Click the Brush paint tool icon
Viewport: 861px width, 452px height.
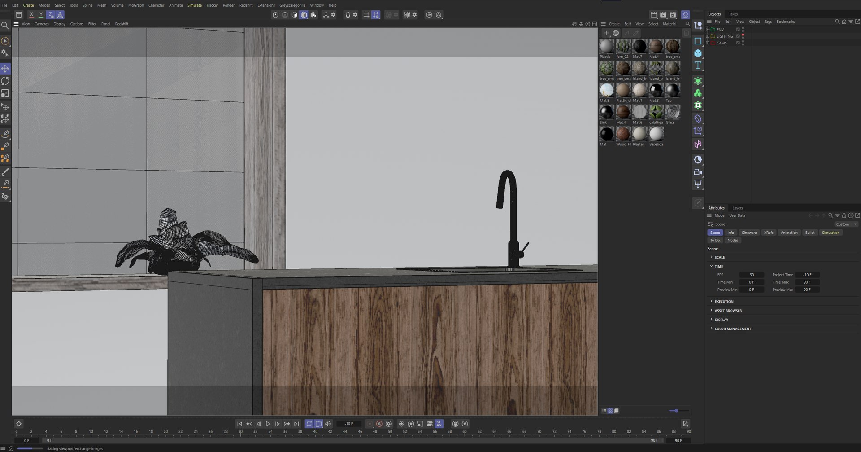pyautogui.click(x=5, y=172)
